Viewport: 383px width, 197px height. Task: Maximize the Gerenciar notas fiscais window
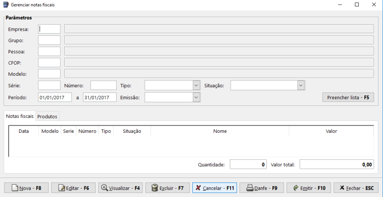[x=357, y=5]
